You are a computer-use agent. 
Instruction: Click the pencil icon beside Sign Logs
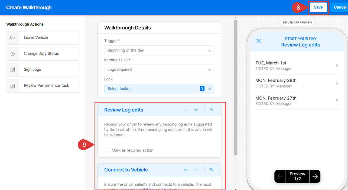12,70
